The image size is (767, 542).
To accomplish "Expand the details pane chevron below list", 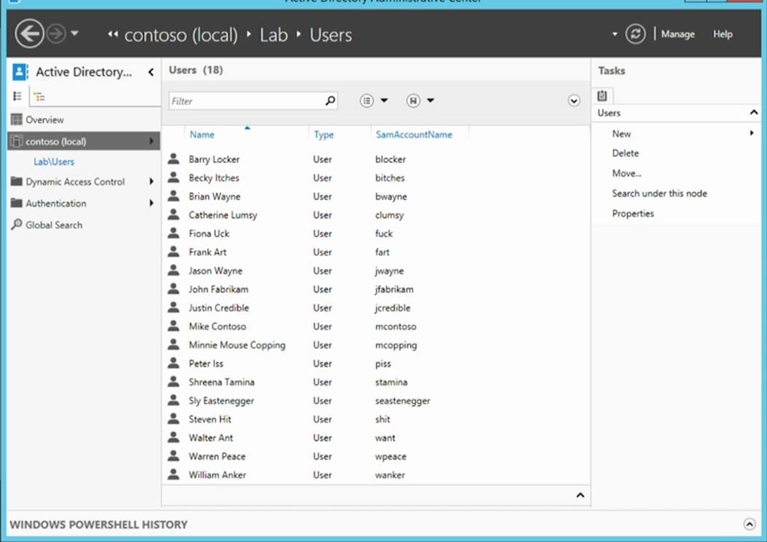I will (580, 495).
